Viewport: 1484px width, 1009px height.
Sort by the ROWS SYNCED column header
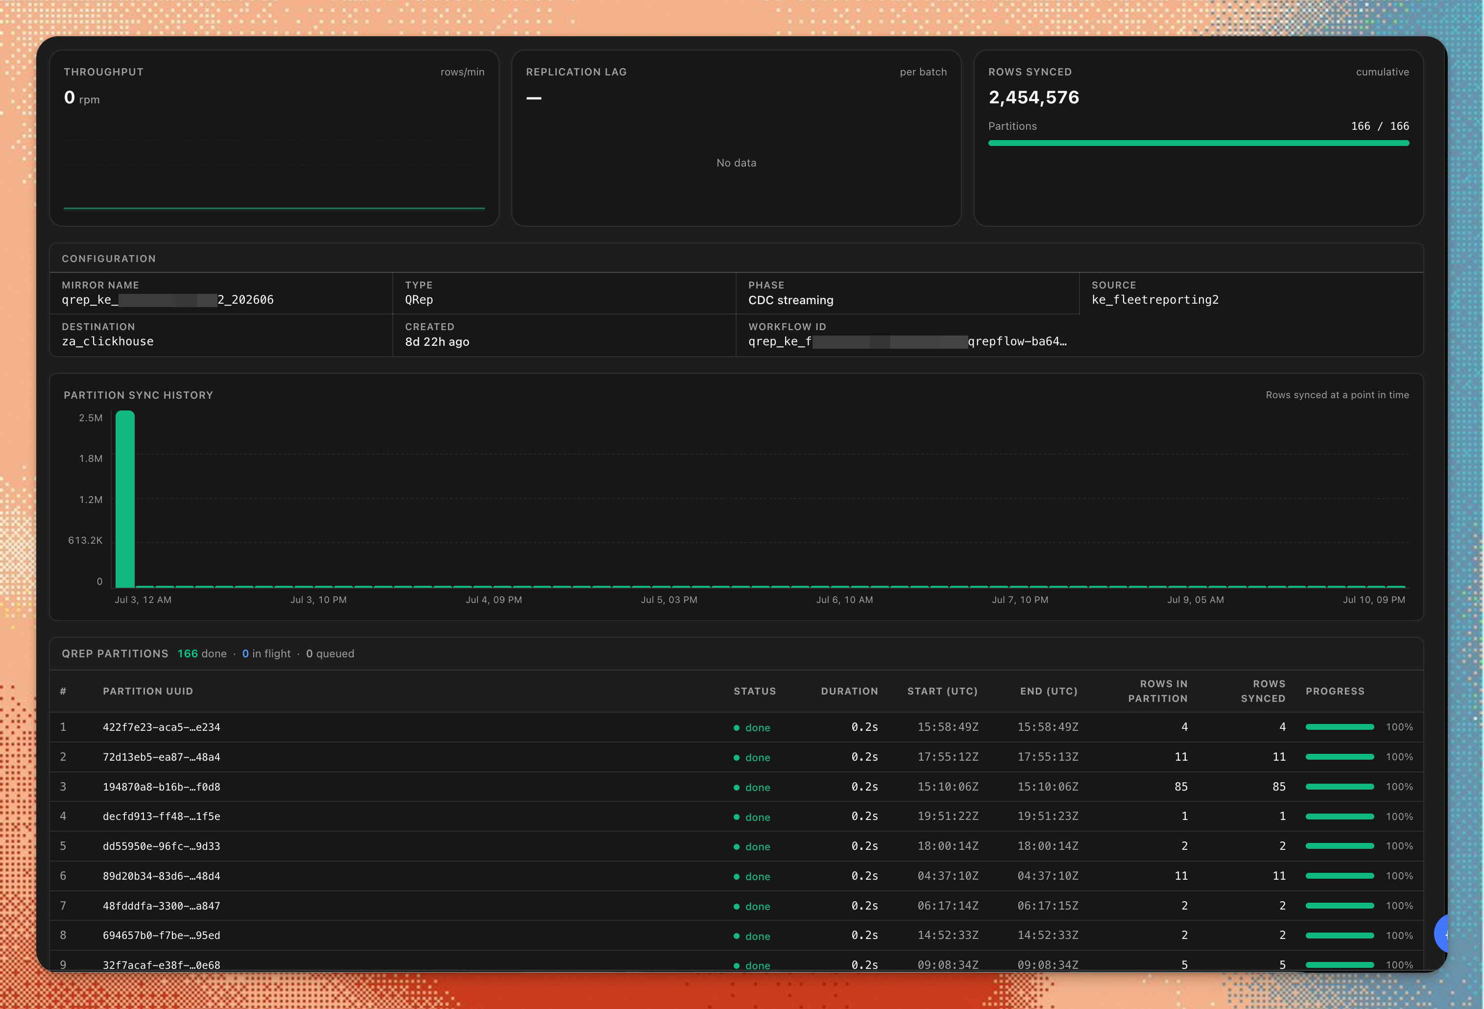[x=1263, y=691]
